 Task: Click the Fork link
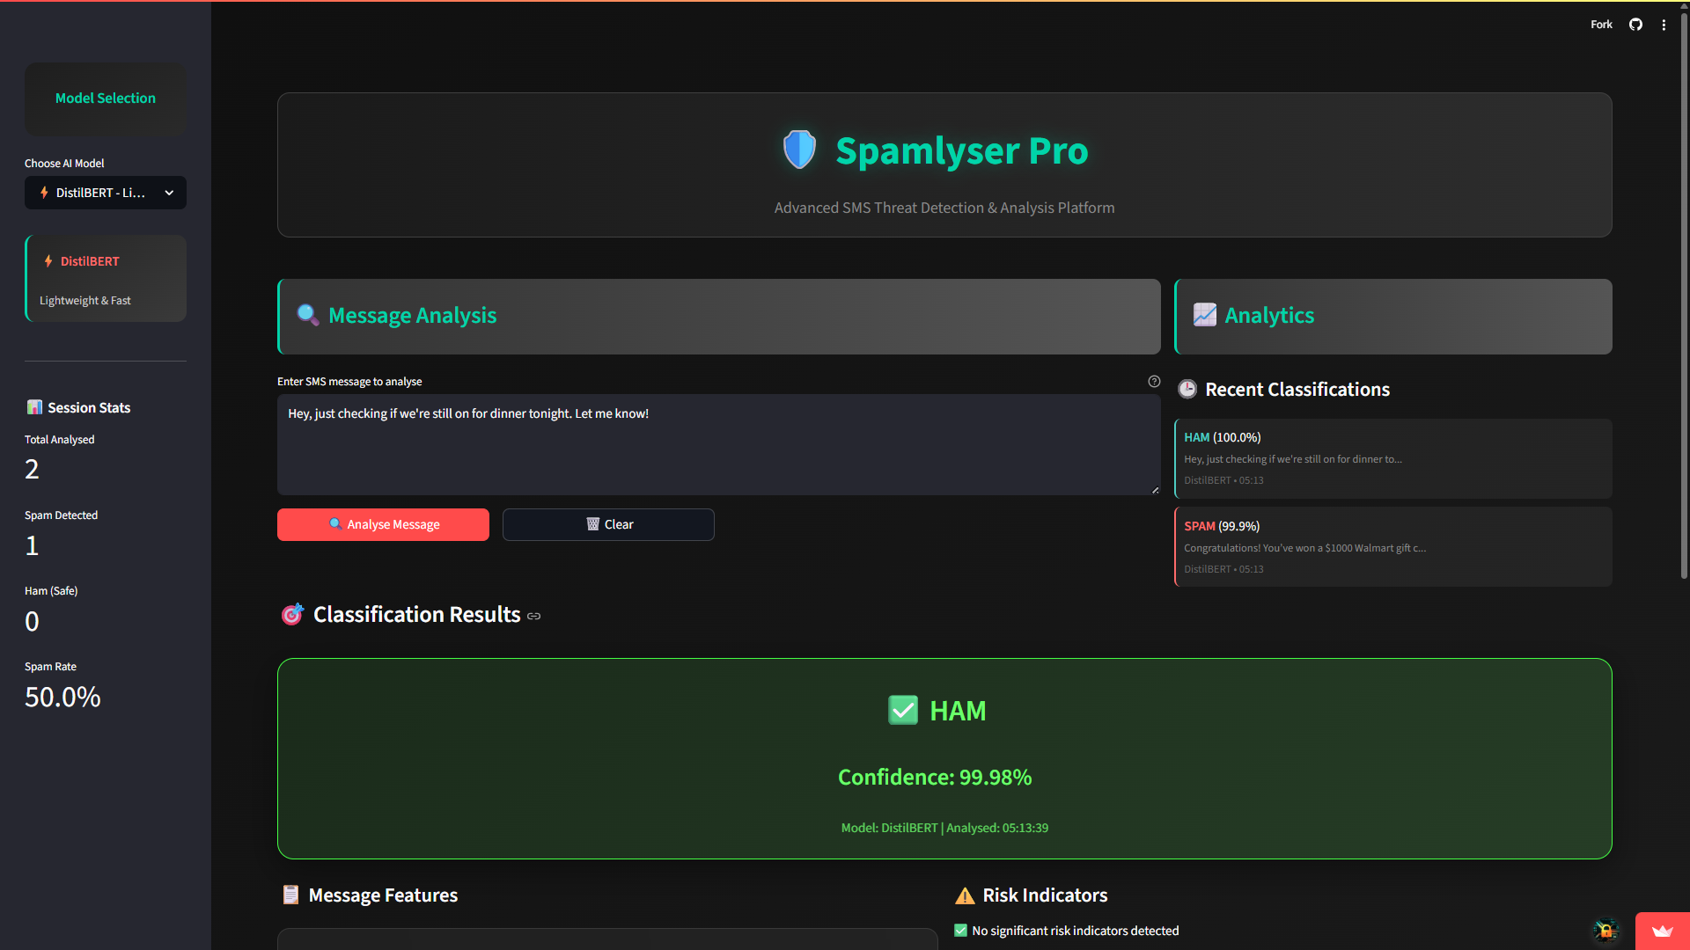[x=1601, y=25]
